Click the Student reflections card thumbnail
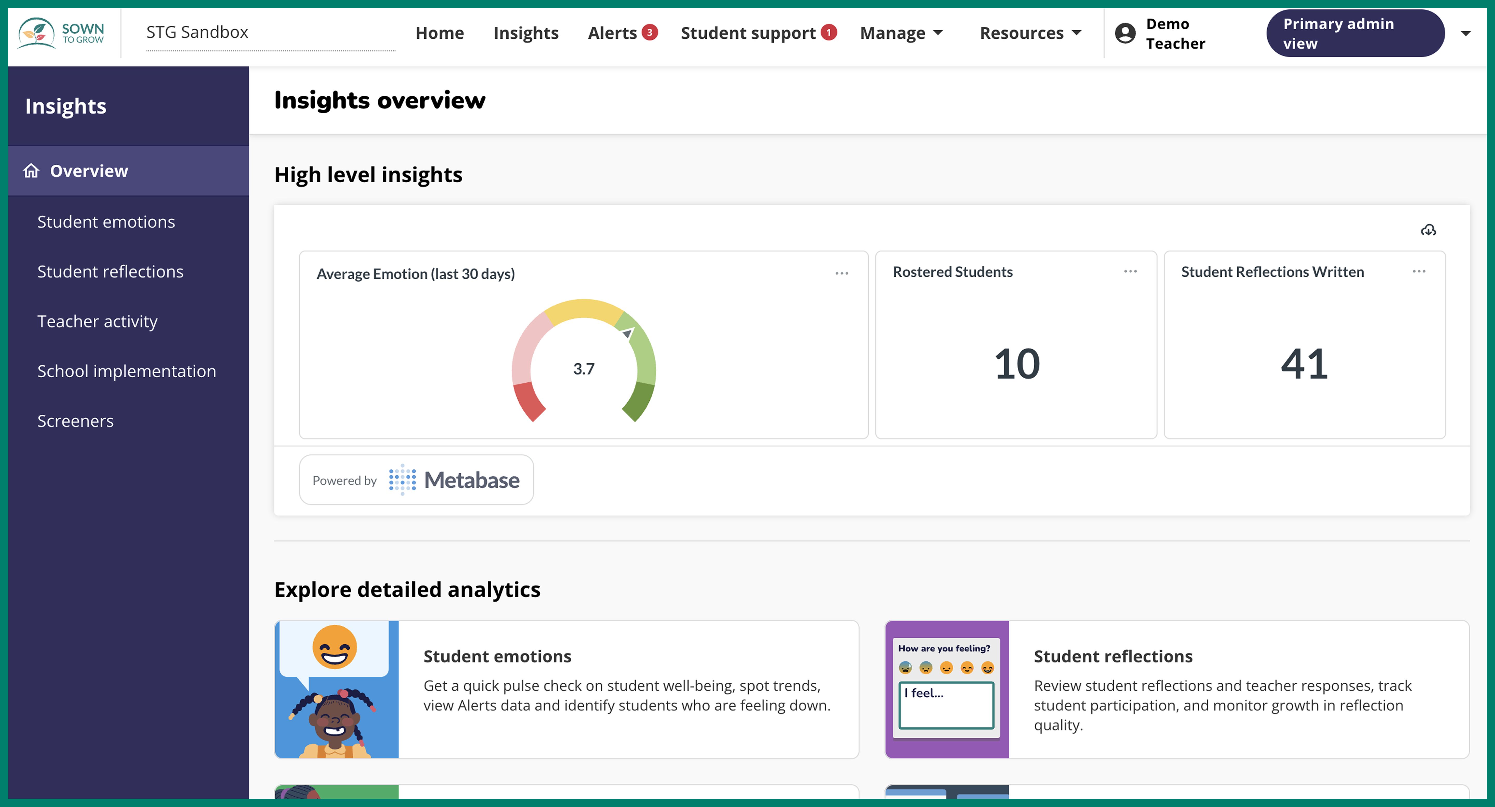The height and width of the screenshot is (807, 1495). [947, 689]
